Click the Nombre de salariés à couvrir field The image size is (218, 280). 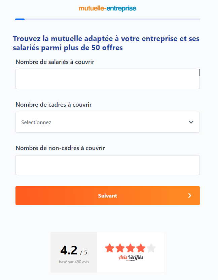(107, 79)
